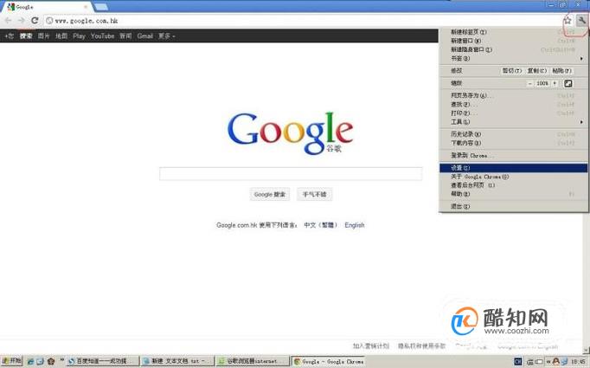
Task: Launch the Internet Explorer quick launch icon
Action: pos(30,362)
